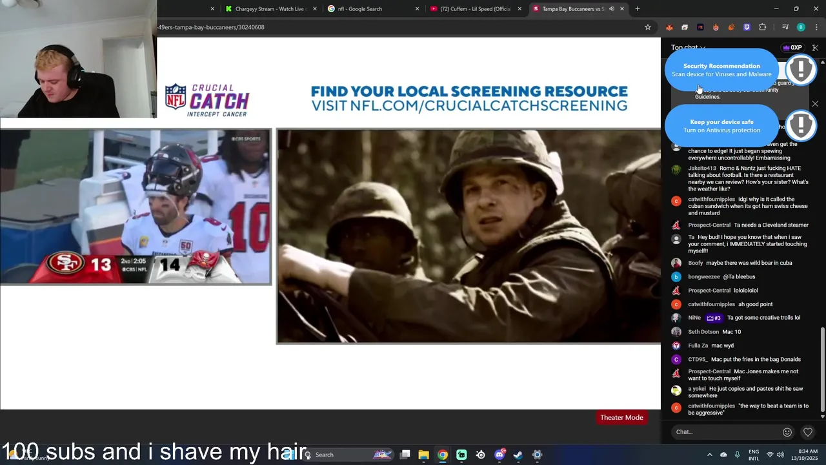Click the antivirus protection warning icon
The width and height of the screenshot is (826, 465).
click(x=801, y=125)
